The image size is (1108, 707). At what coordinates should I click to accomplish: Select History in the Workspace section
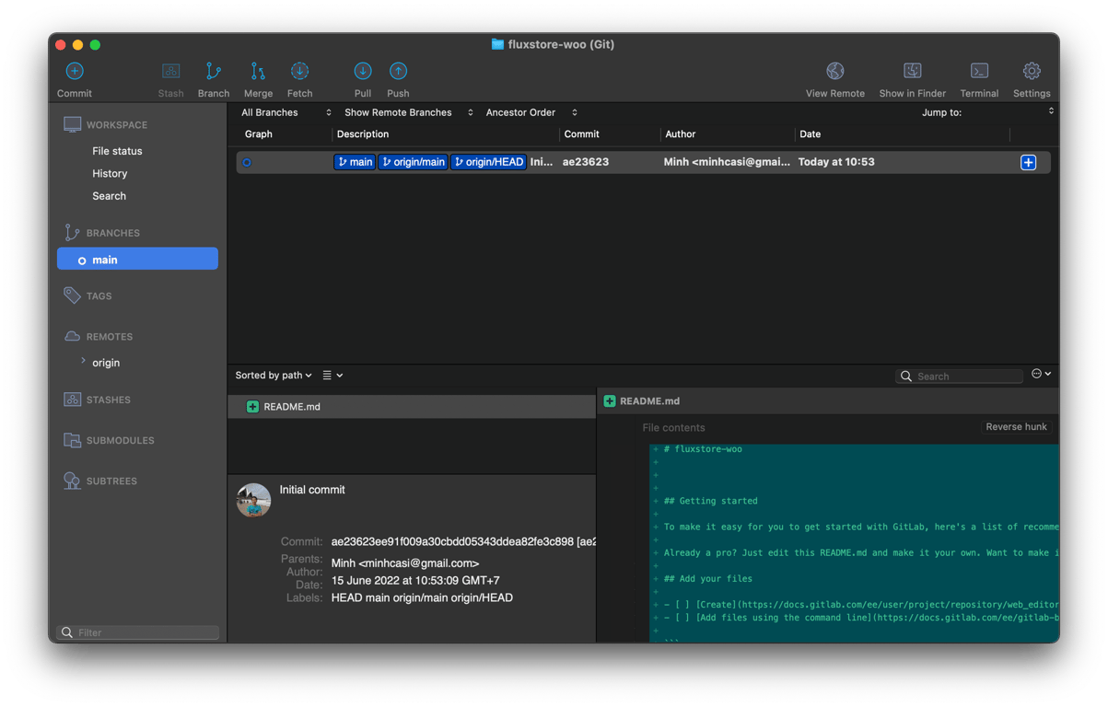[110, 173]
